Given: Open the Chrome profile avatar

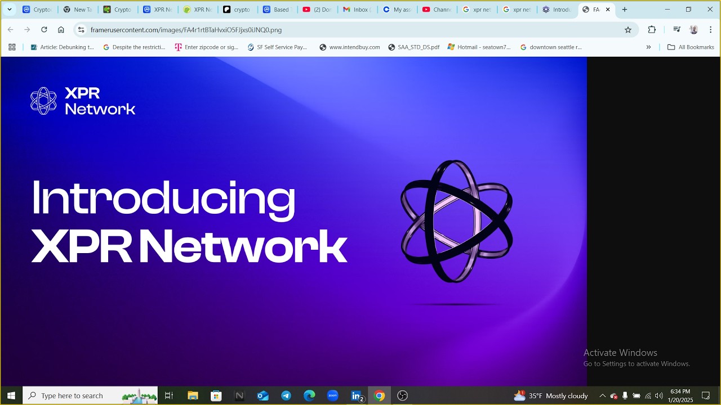Looking at the screenshot, I should tap(694, 30).
